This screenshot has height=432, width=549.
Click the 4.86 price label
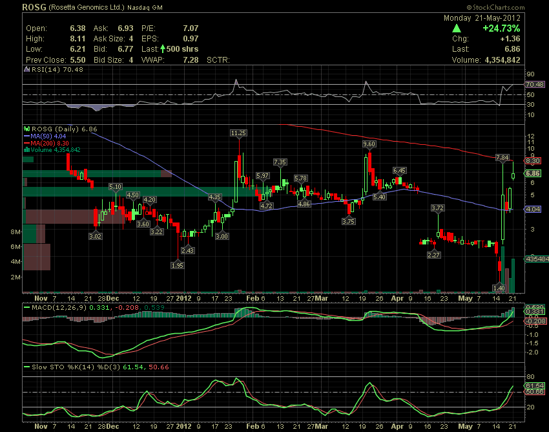(304, 204)
